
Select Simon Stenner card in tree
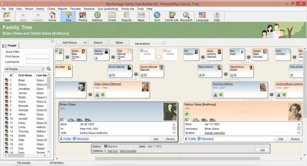120,71
